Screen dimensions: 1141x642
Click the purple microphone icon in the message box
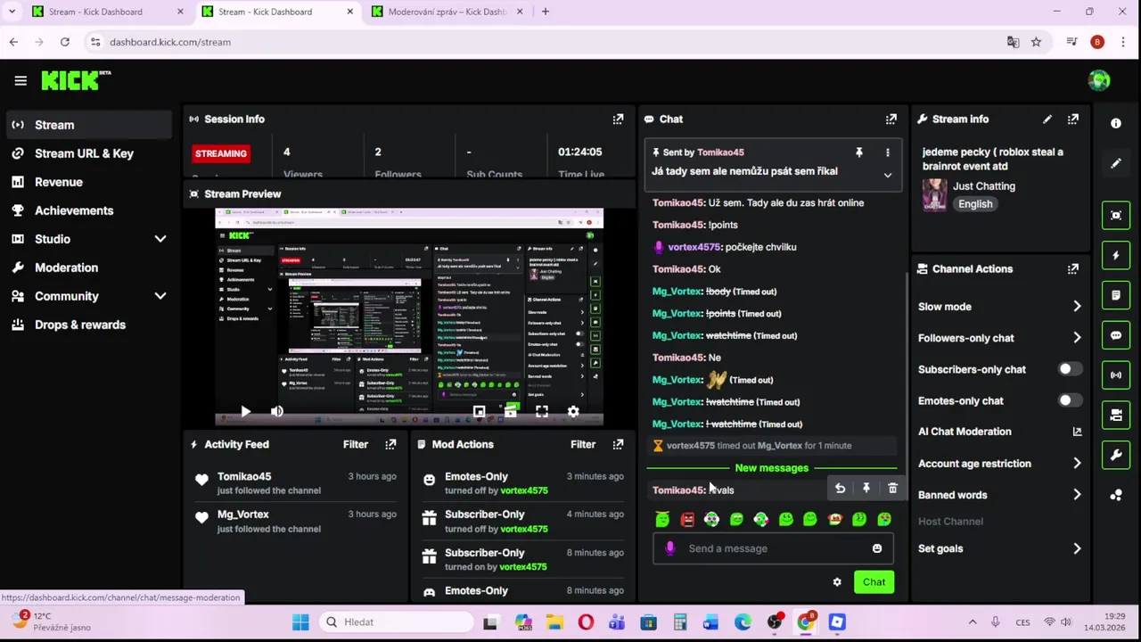click(x=670, y=548)
